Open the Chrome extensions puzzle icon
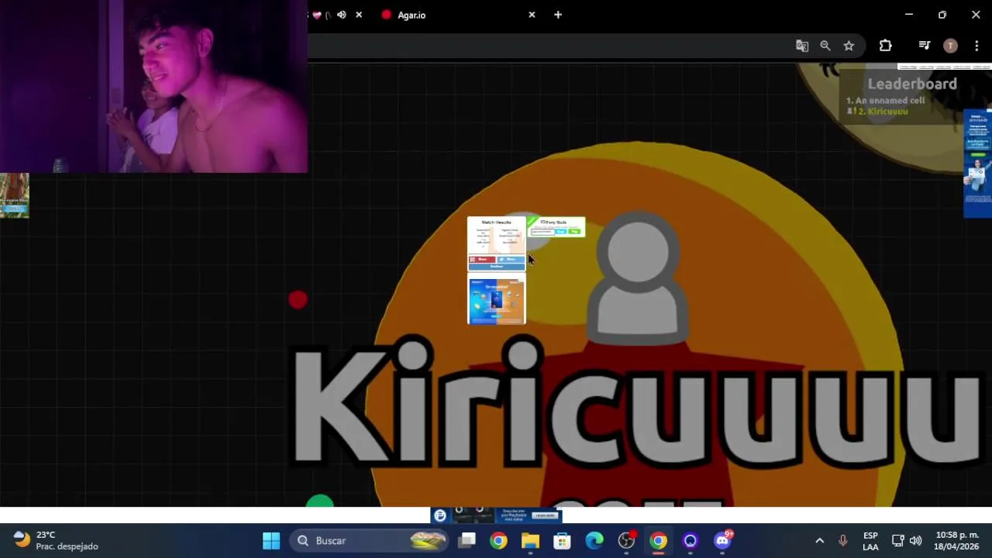 [886, 46]
